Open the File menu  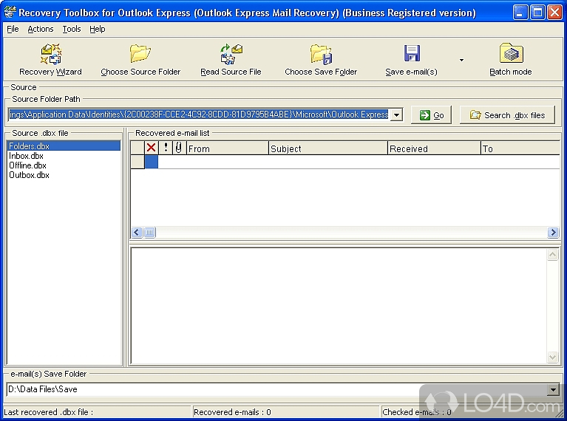13,29
